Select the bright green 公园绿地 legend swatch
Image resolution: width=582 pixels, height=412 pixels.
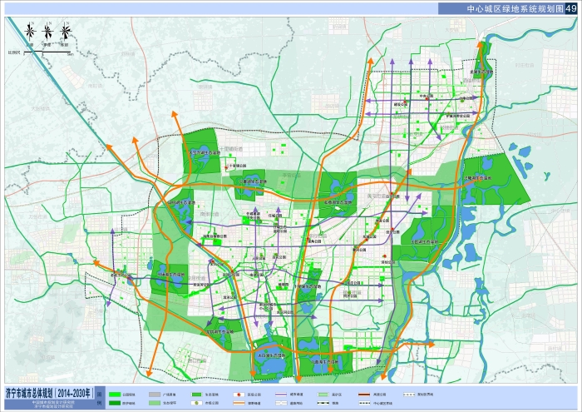click(x=115, y=393)
